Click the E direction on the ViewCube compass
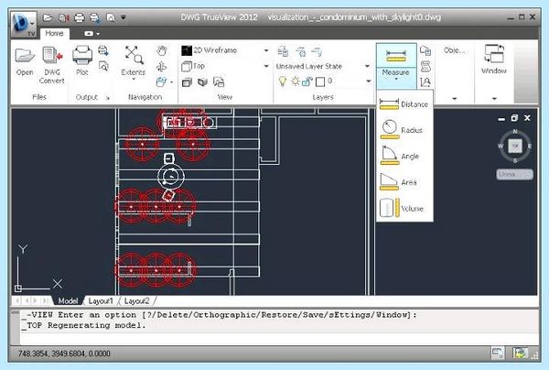Viewport: 549px width, 370px height. tap(530, 147)
